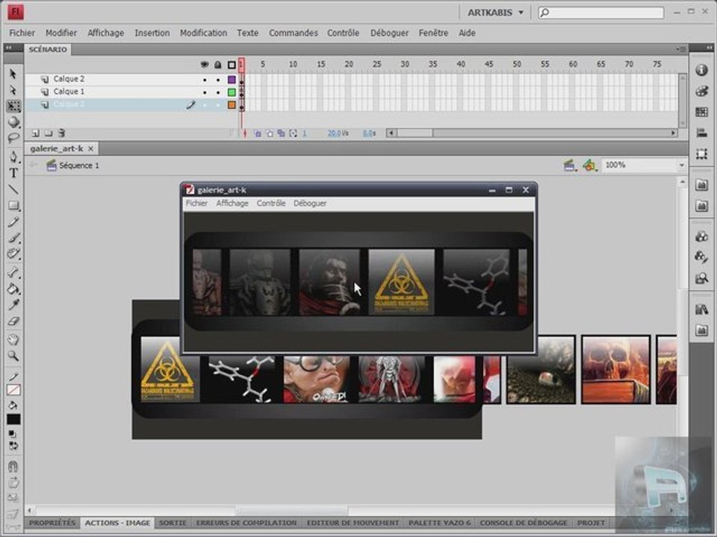Screen dimensions: 717x537
Task: Hide the Calque 2 layer
Action: click(205, 80)
